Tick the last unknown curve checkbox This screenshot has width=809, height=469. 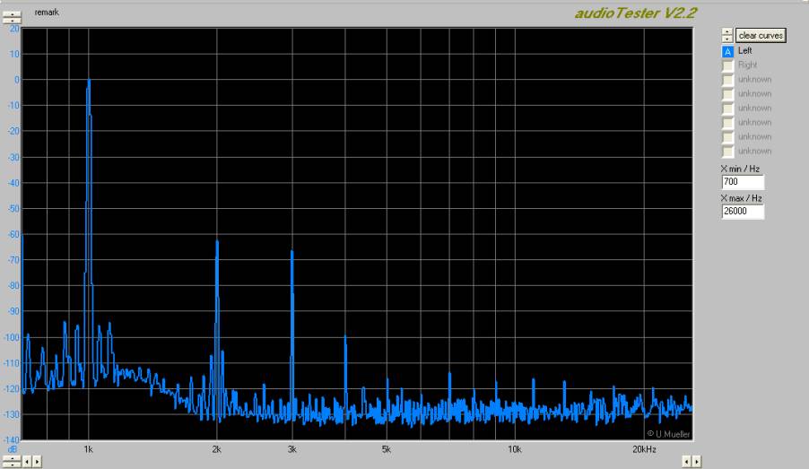click(727, 152)
